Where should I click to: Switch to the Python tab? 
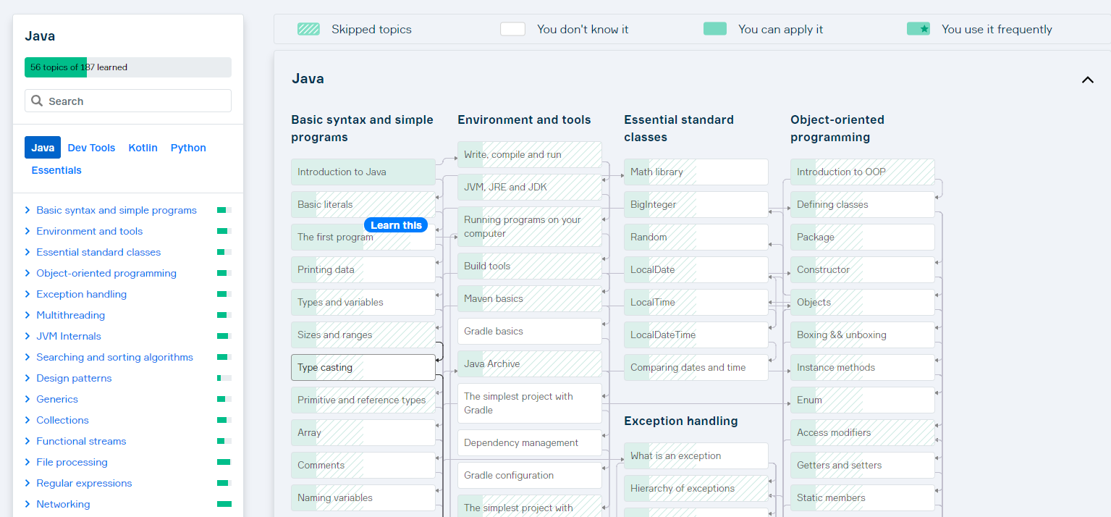pyautogui.click(x=188, y=148)
